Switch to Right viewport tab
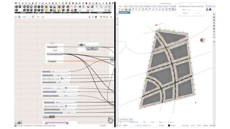The image size is (230, 129). 161,122
